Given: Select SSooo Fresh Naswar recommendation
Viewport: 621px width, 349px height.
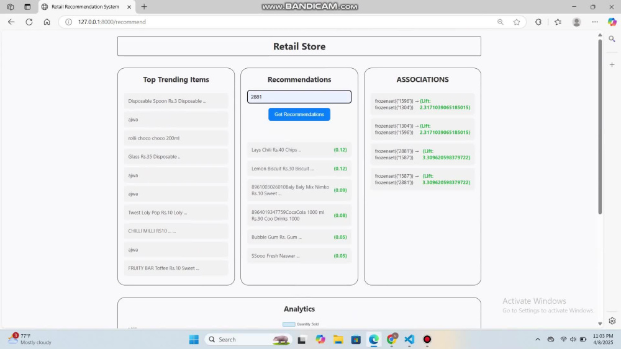Looking at the screenshot, I should pos(299,256).
